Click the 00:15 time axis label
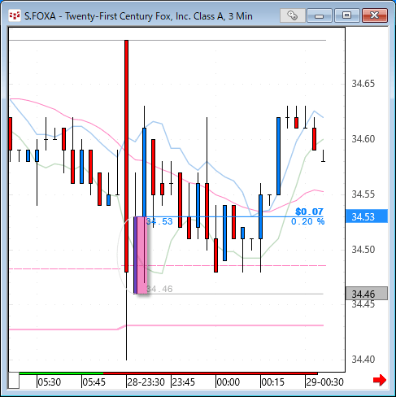396x397 pixels. [x=273, y=382]
